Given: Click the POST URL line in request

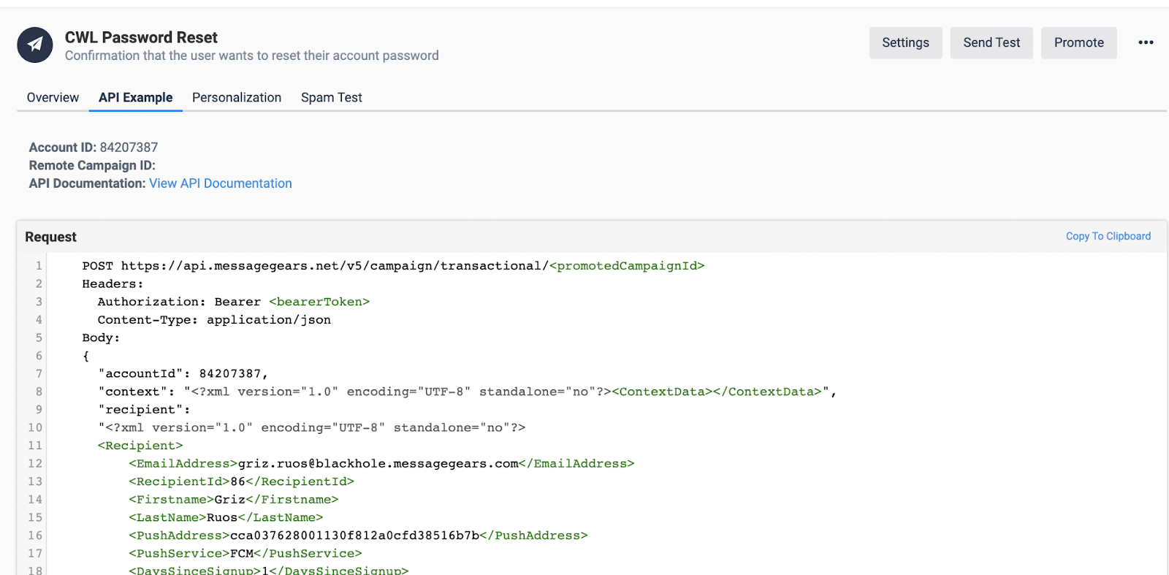Looking at the screenshot, I should (x=393, y=266).
